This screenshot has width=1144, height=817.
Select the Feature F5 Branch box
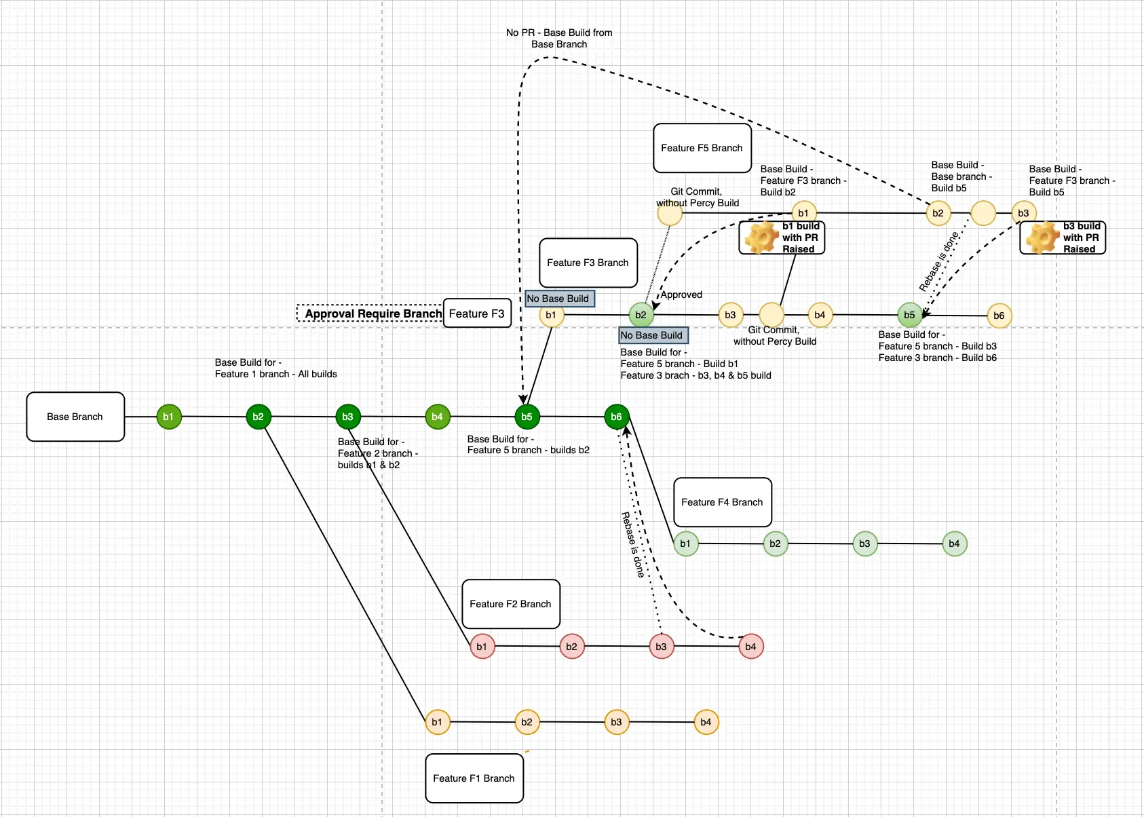(702, 148)
